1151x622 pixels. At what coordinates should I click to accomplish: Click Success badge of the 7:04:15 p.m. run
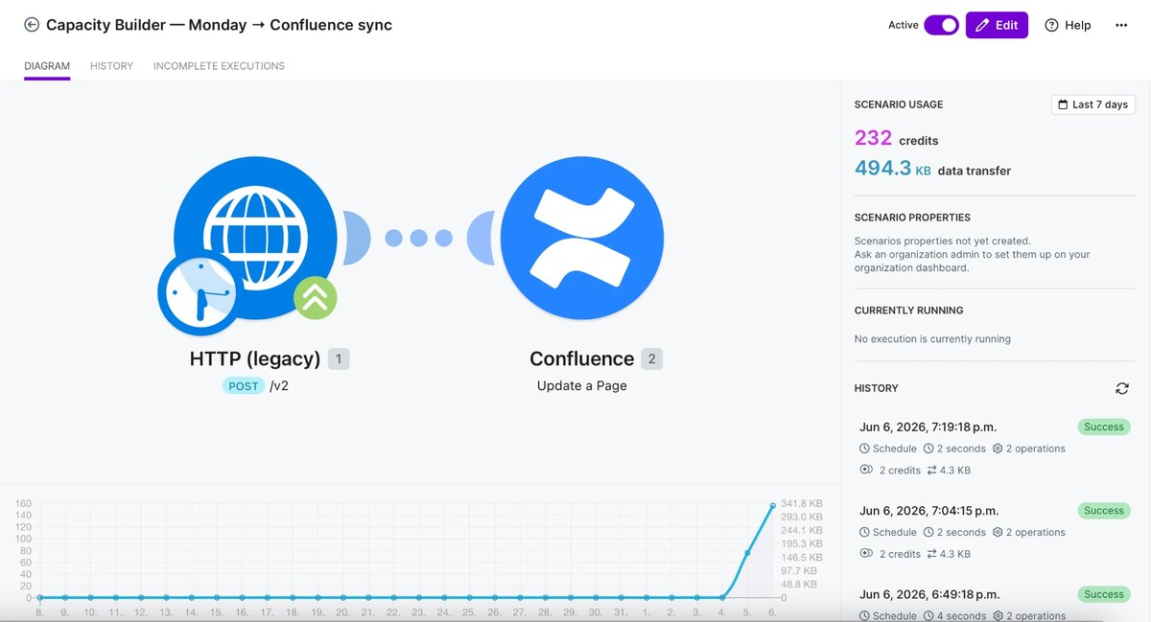pyautogui.click(x=1104, y=511)
